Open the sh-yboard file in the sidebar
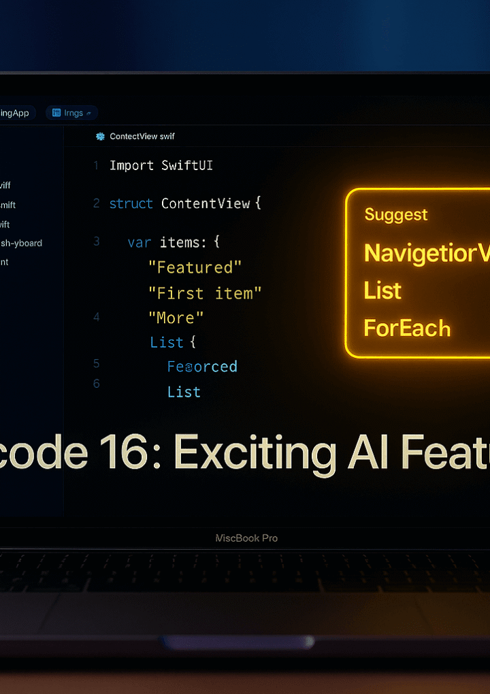This screenshot has height=694, width=490. (21, 243)
